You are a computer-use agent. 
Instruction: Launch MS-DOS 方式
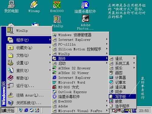tap(80, 87)
